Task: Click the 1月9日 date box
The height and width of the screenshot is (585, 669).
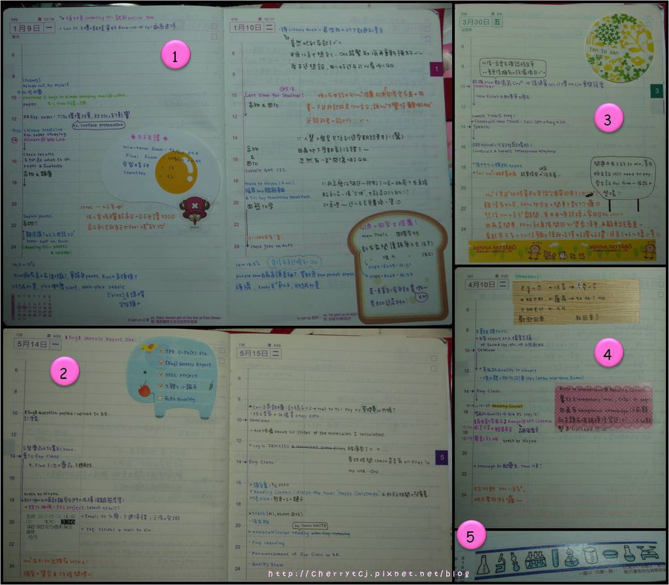Action: [33, 28]
